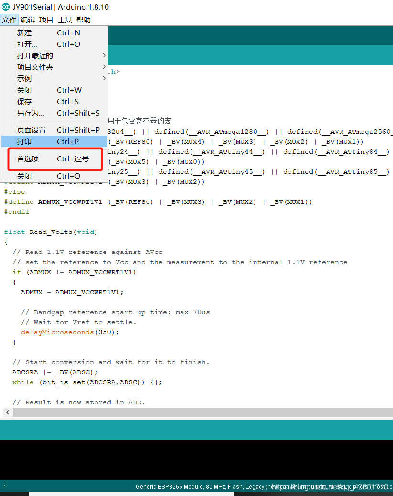
Task: Click the '#endif' directive line
Action: coord(16,211)
